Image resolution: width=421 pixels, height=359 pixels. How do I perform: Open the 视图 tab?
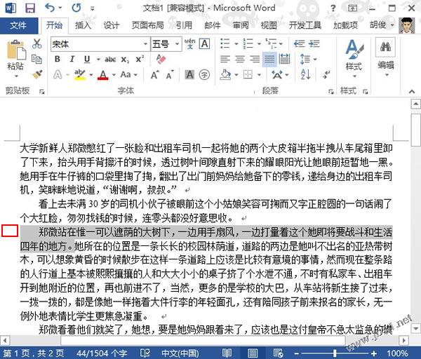(x=269, y=25)
